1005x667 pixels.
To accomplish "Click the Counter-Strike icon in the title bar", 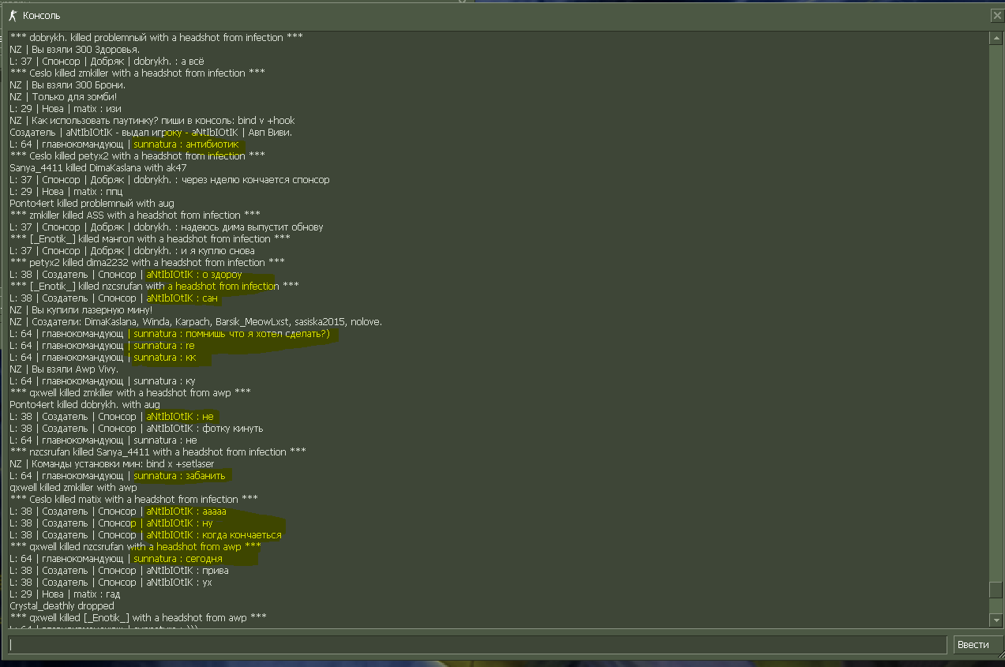I will point(12,16).
